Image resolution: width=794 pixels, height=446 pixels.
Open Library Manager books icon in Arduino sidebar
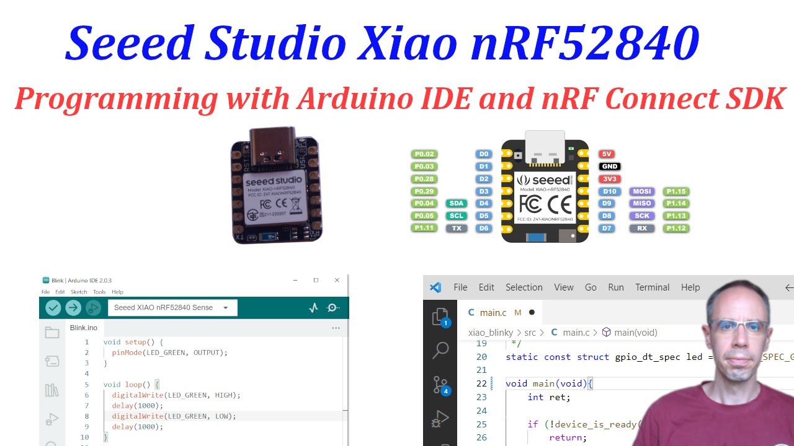[x=52, y=390]
